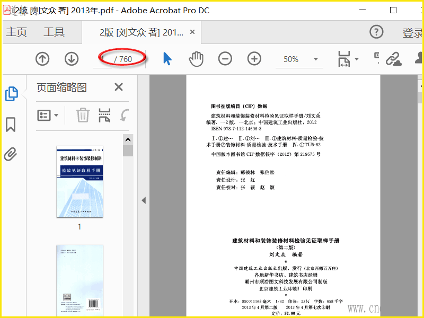Click the rotate page icon

[x=125, y=115]
